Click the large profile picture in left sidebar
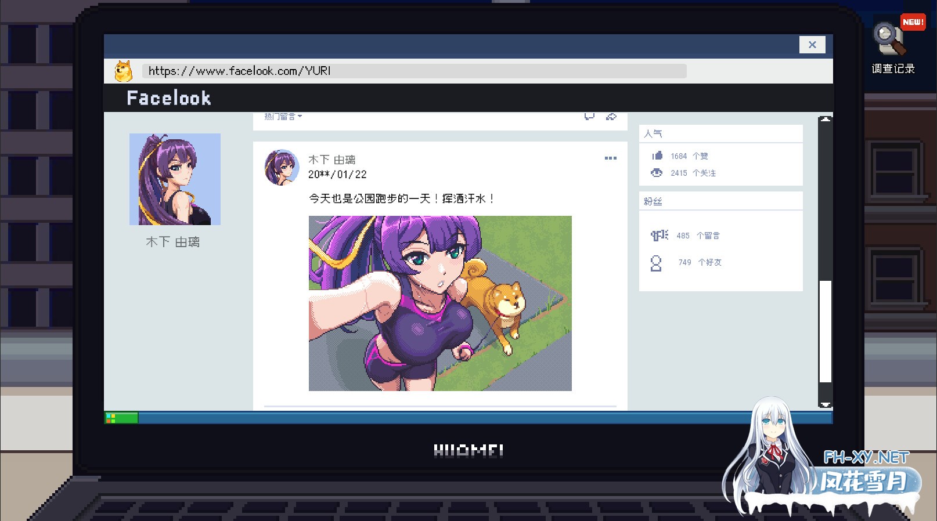 [x=175, y=179]
